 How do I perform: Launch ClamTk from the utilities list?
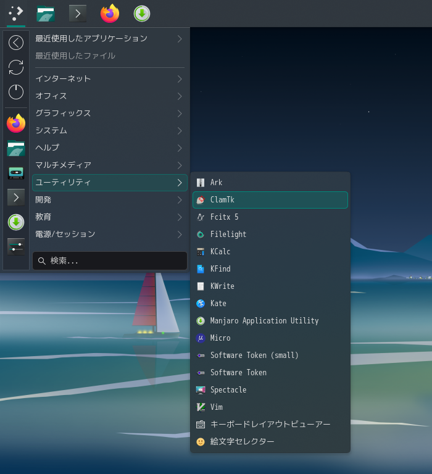pyautogui.click(x=222, y=200)
